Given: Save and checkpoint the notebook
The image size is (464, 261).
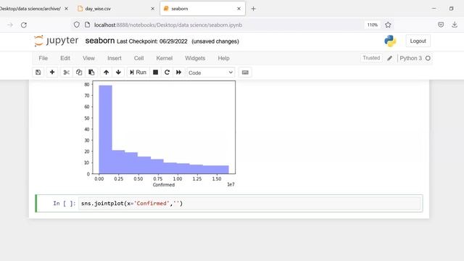Looking at the screenshot, I should click(x=38, y=72).
